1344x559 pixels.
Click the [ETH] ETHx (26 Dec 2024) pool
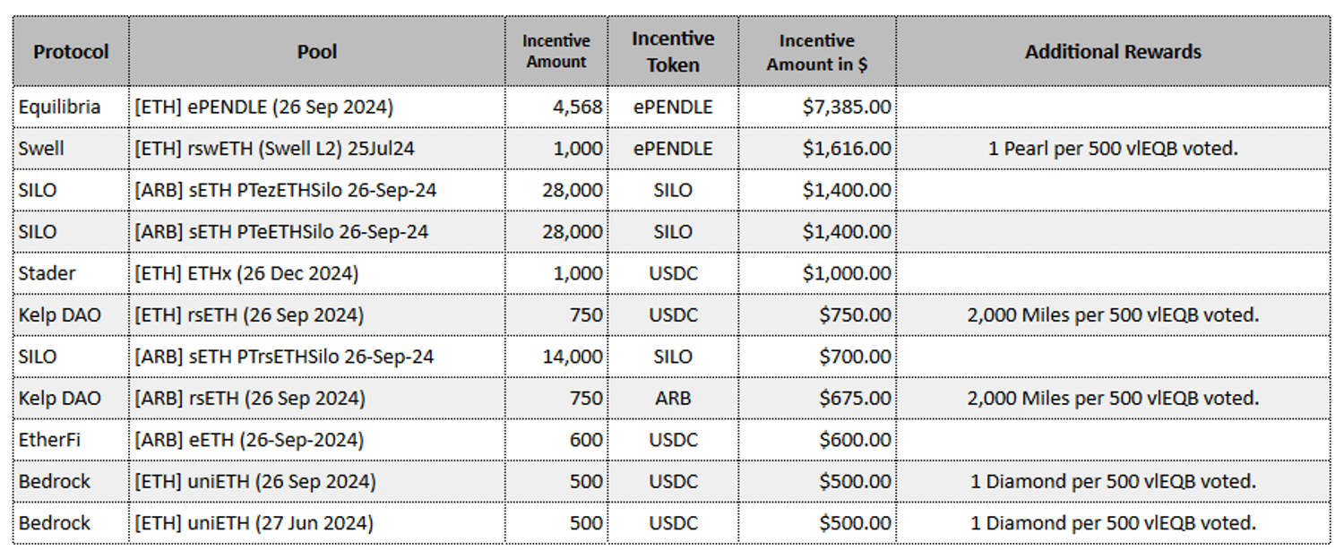pyautogui.click(x=246, y=273)
